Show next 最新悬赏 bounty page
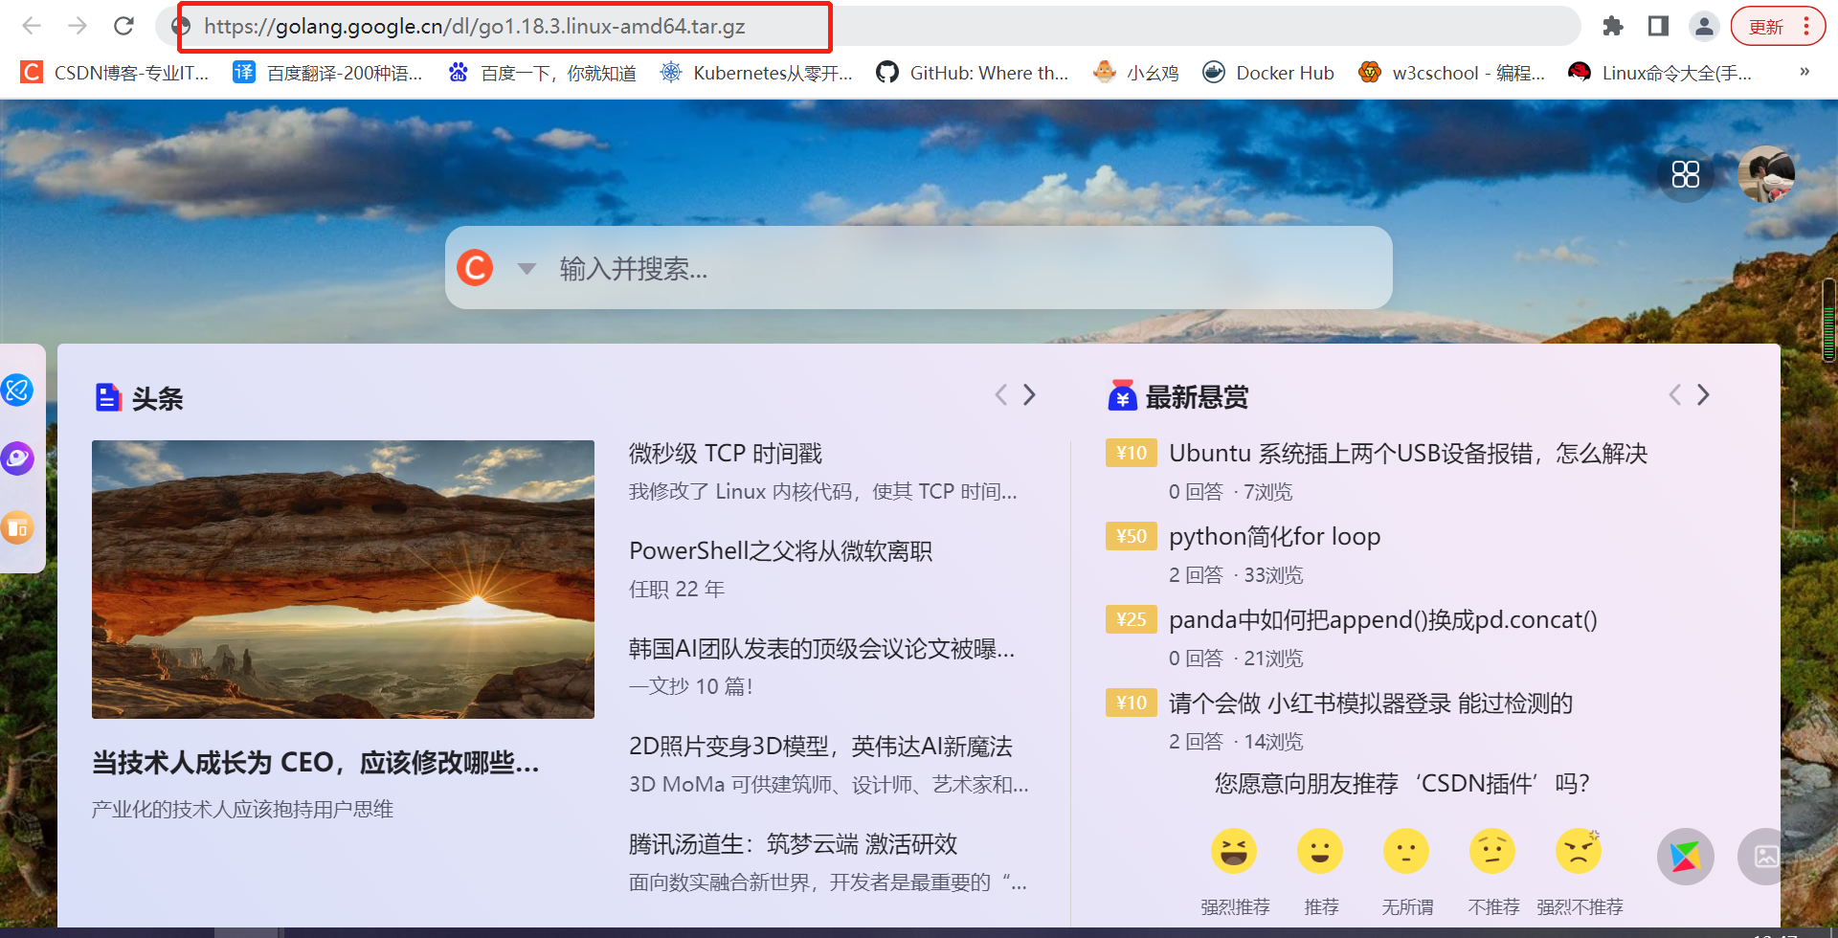 coord(1703,394)
